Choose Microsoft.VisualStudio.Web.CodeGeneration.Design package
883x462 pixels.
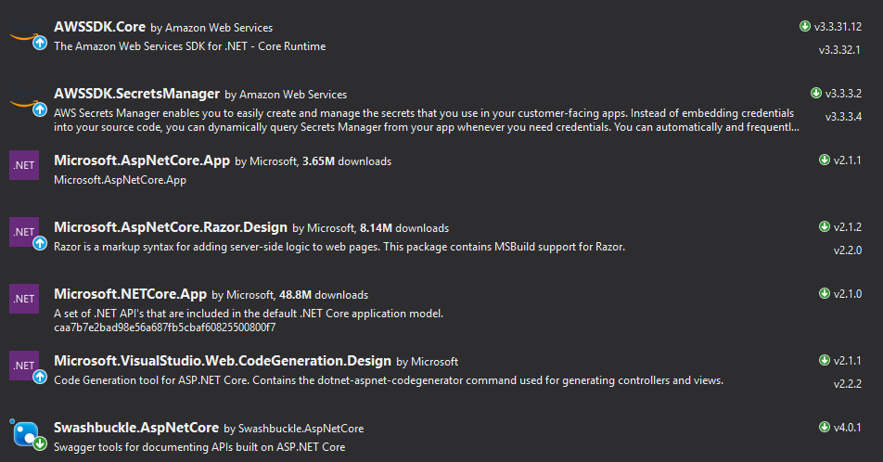coord(223,361)
